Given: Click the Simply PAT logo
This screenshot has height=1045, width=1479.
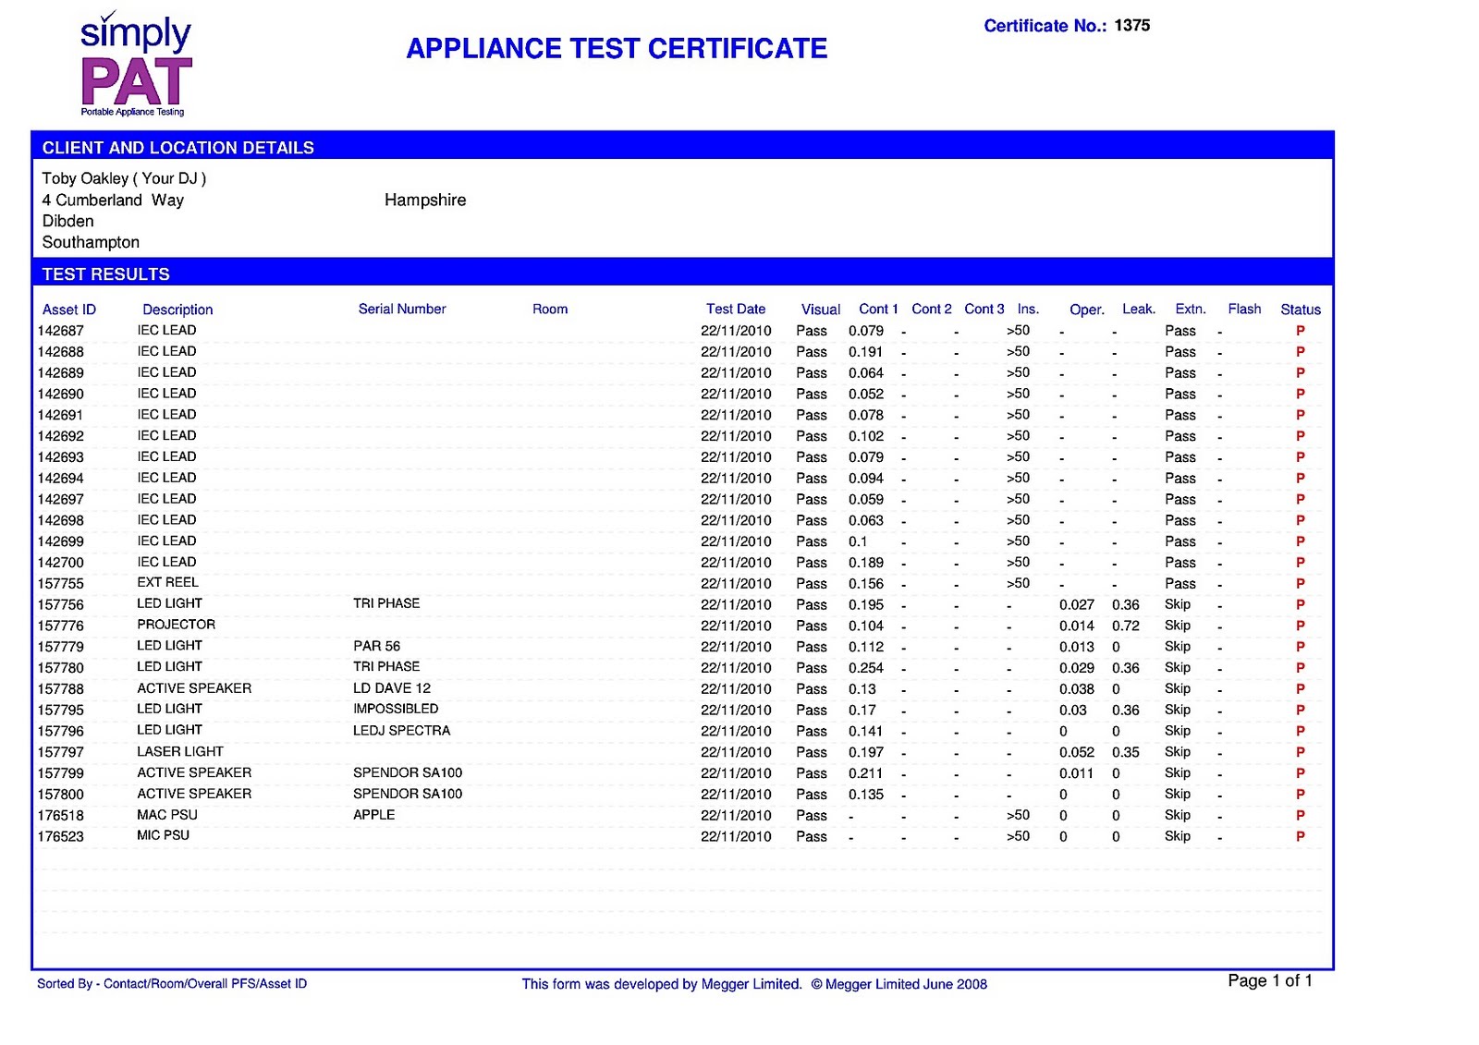Looking at the screenshot, I should [x=136, y=64].
